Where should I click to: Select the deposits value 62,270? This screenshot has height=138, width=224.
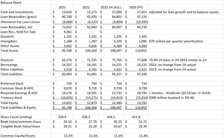pos(67,60)
